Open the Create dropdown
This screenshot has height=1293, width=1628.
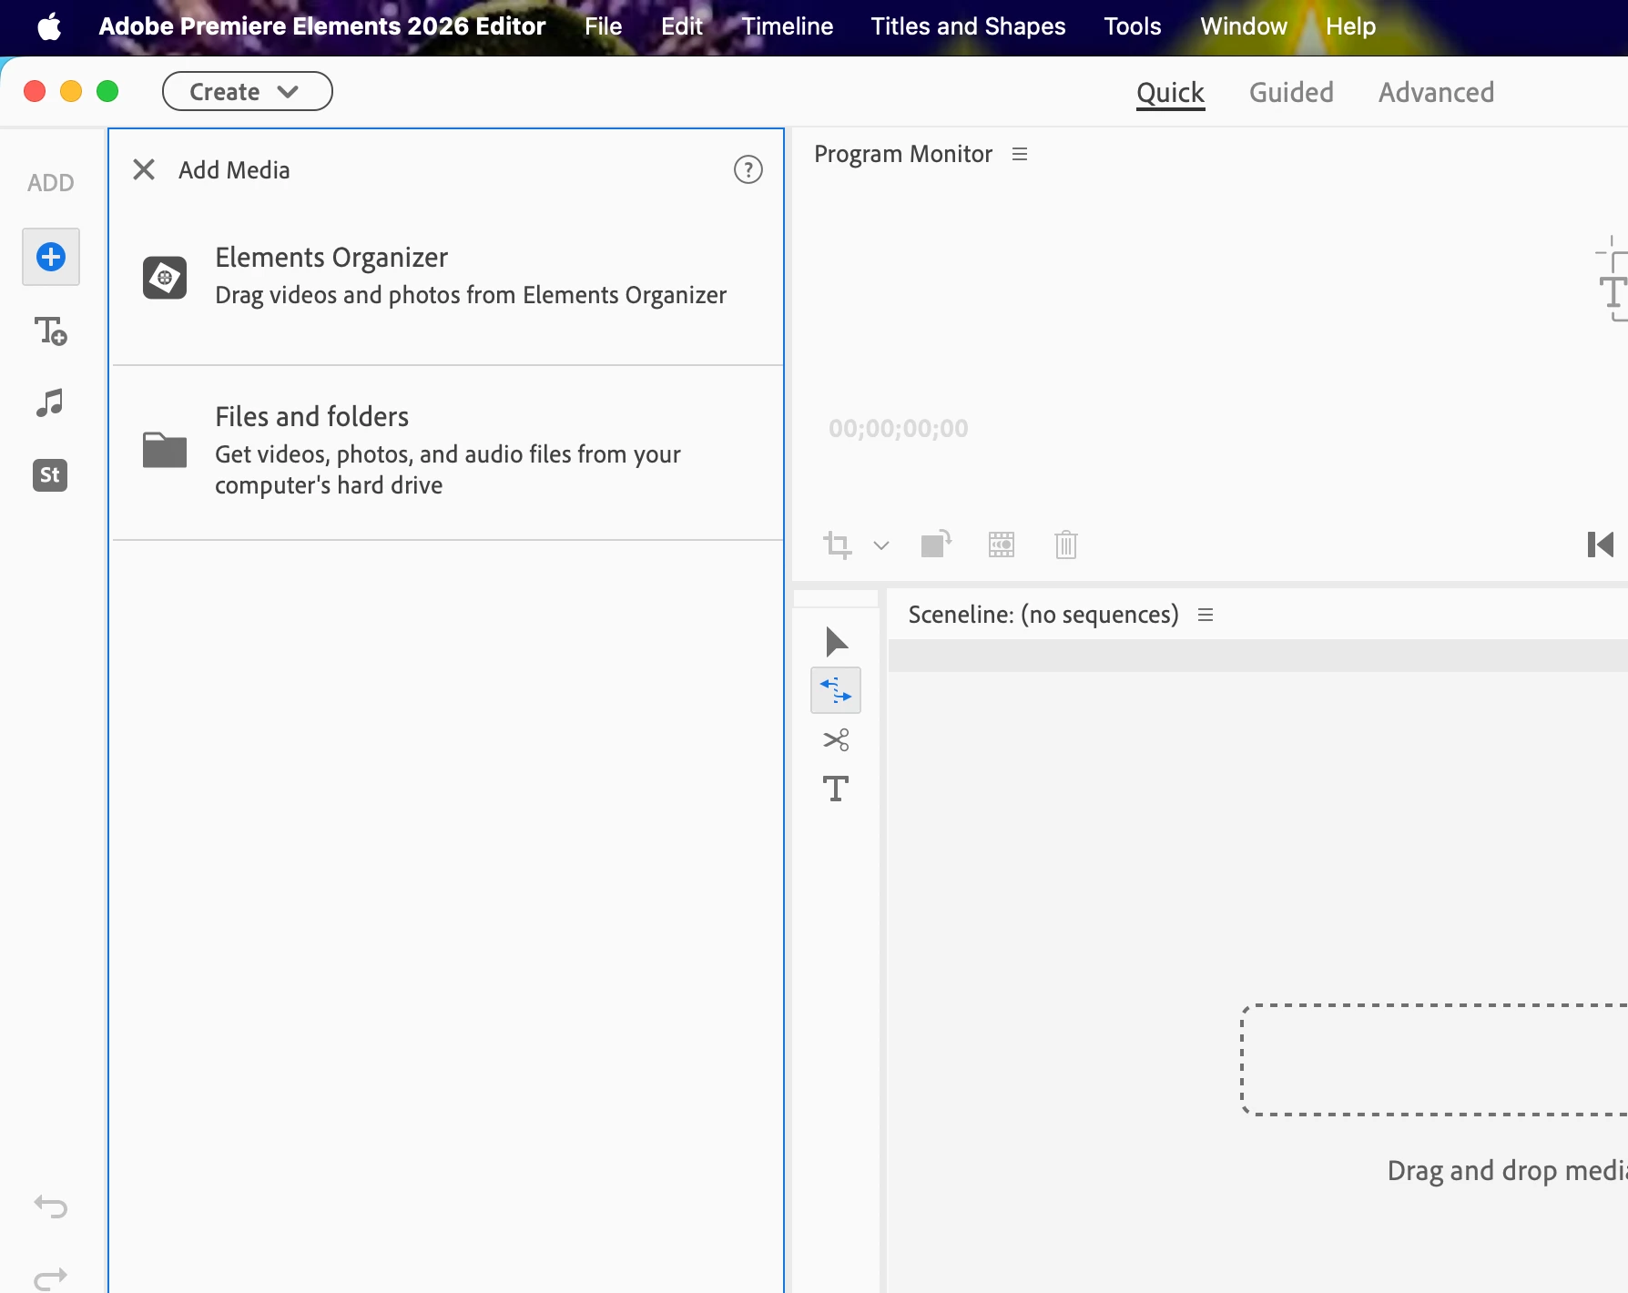pos(248,91)
